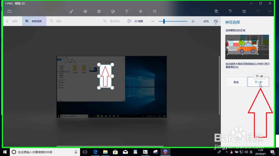Open Task View on taskbar

[85, 152]
